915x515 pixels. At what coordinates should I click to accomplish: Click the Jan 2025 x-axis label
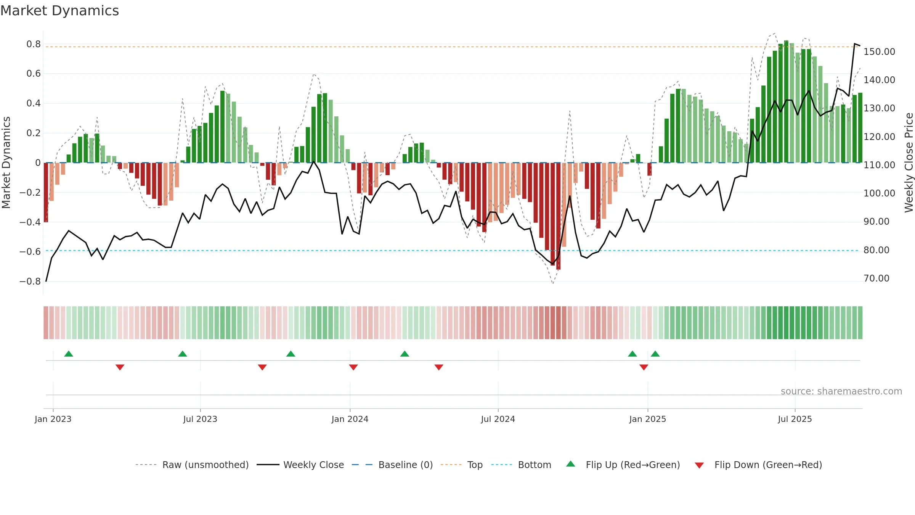(648, 419)
